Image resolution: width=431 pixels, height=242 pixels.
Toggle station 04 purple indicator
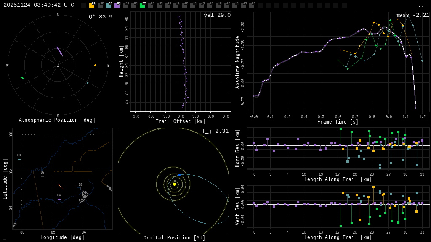pyautogui.click(x=117, y=5)
